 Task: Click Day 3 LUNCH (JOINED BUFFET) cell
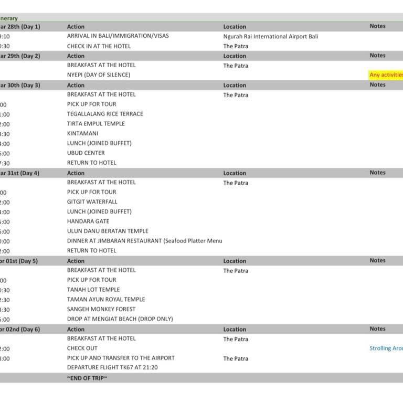[x=99, y=143]
